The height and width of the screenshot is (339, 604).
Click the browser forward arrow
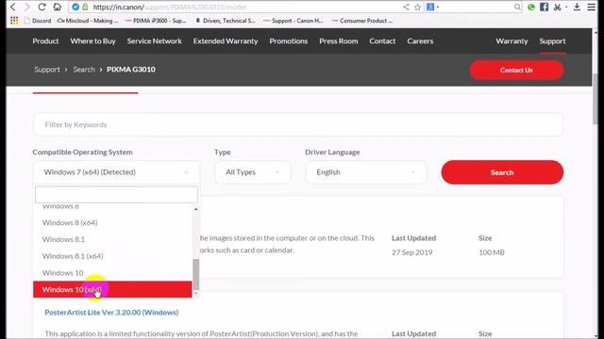(26, 7)
